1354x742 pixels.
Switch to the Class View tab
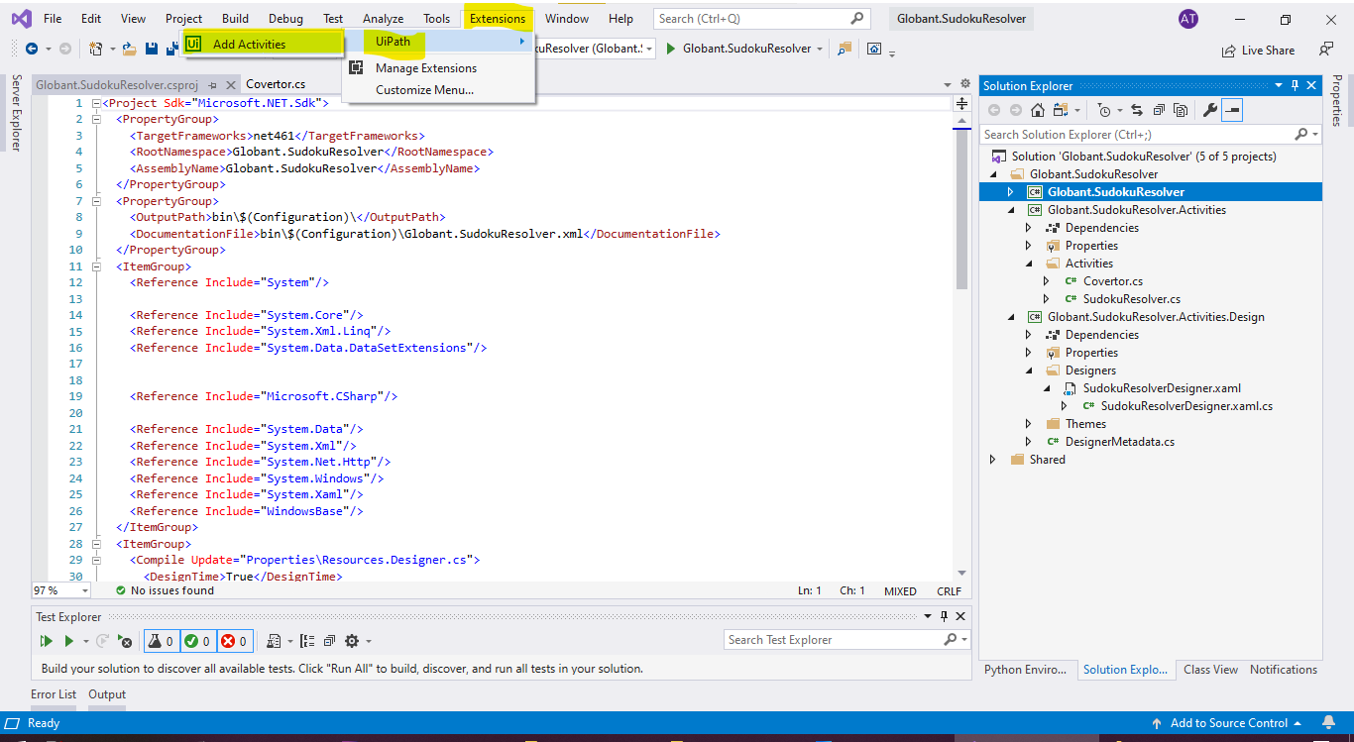[1210, 669]
